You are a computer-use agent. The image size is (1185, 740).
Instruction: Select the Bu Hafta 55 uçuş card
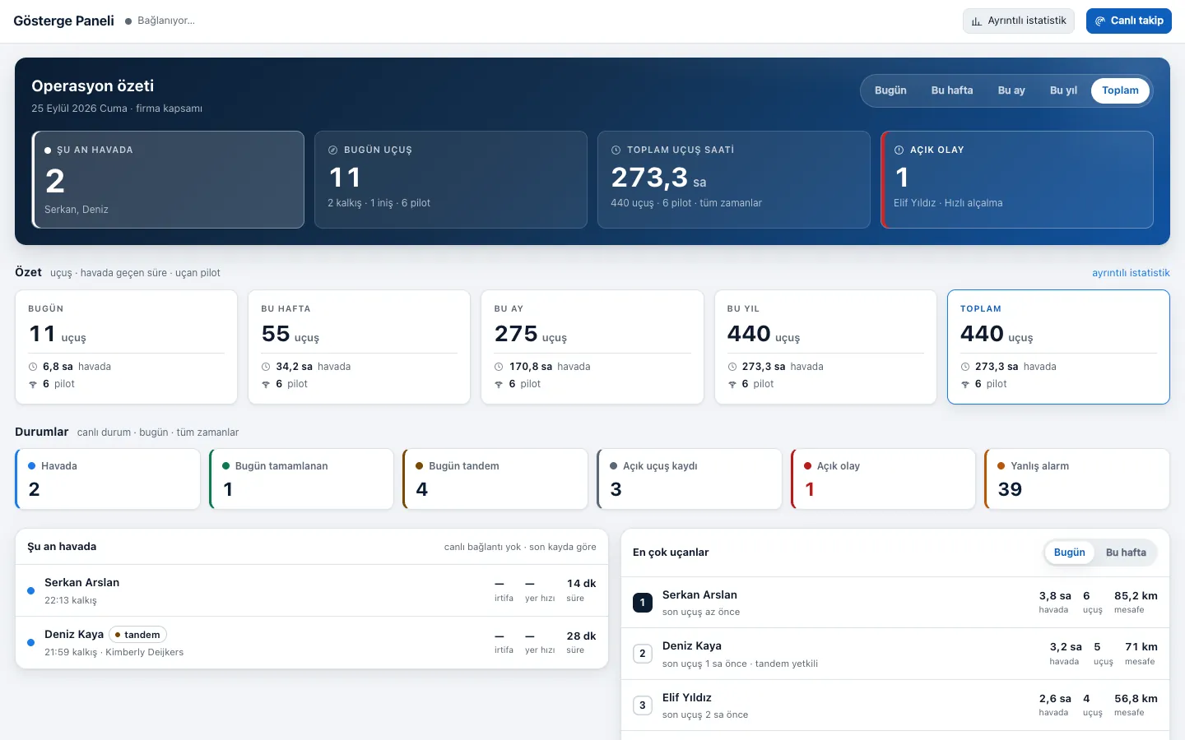pos(359,347)
